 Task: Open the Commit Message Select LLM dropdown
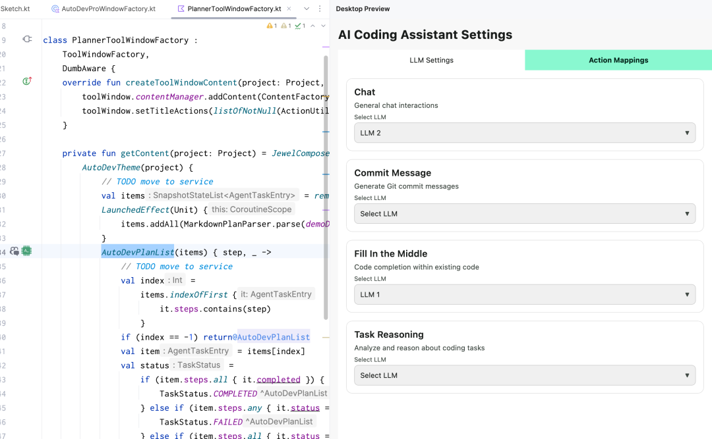[x=525, y=214]
